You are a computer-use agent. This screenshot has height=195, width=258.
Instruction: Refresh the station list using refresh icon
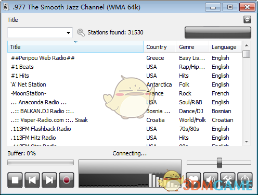tap(247, 19)
